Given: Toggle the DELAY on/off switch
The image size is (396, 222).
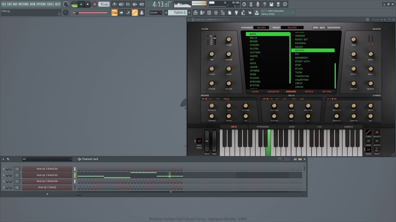Looking at the screenshot, I should pos(268,99).
